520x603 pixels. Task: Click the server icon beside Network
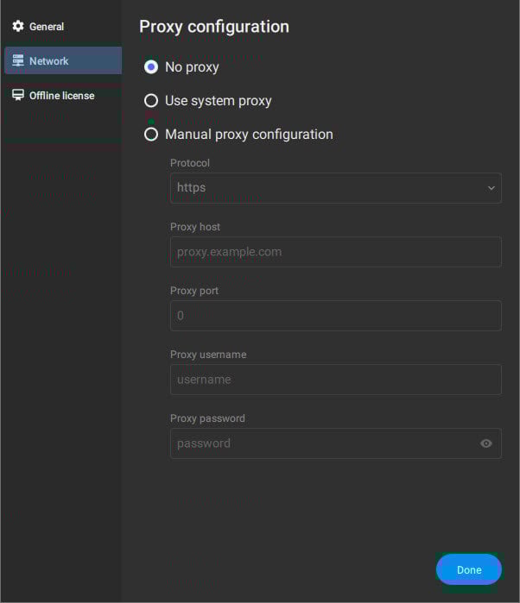point(18,60)
